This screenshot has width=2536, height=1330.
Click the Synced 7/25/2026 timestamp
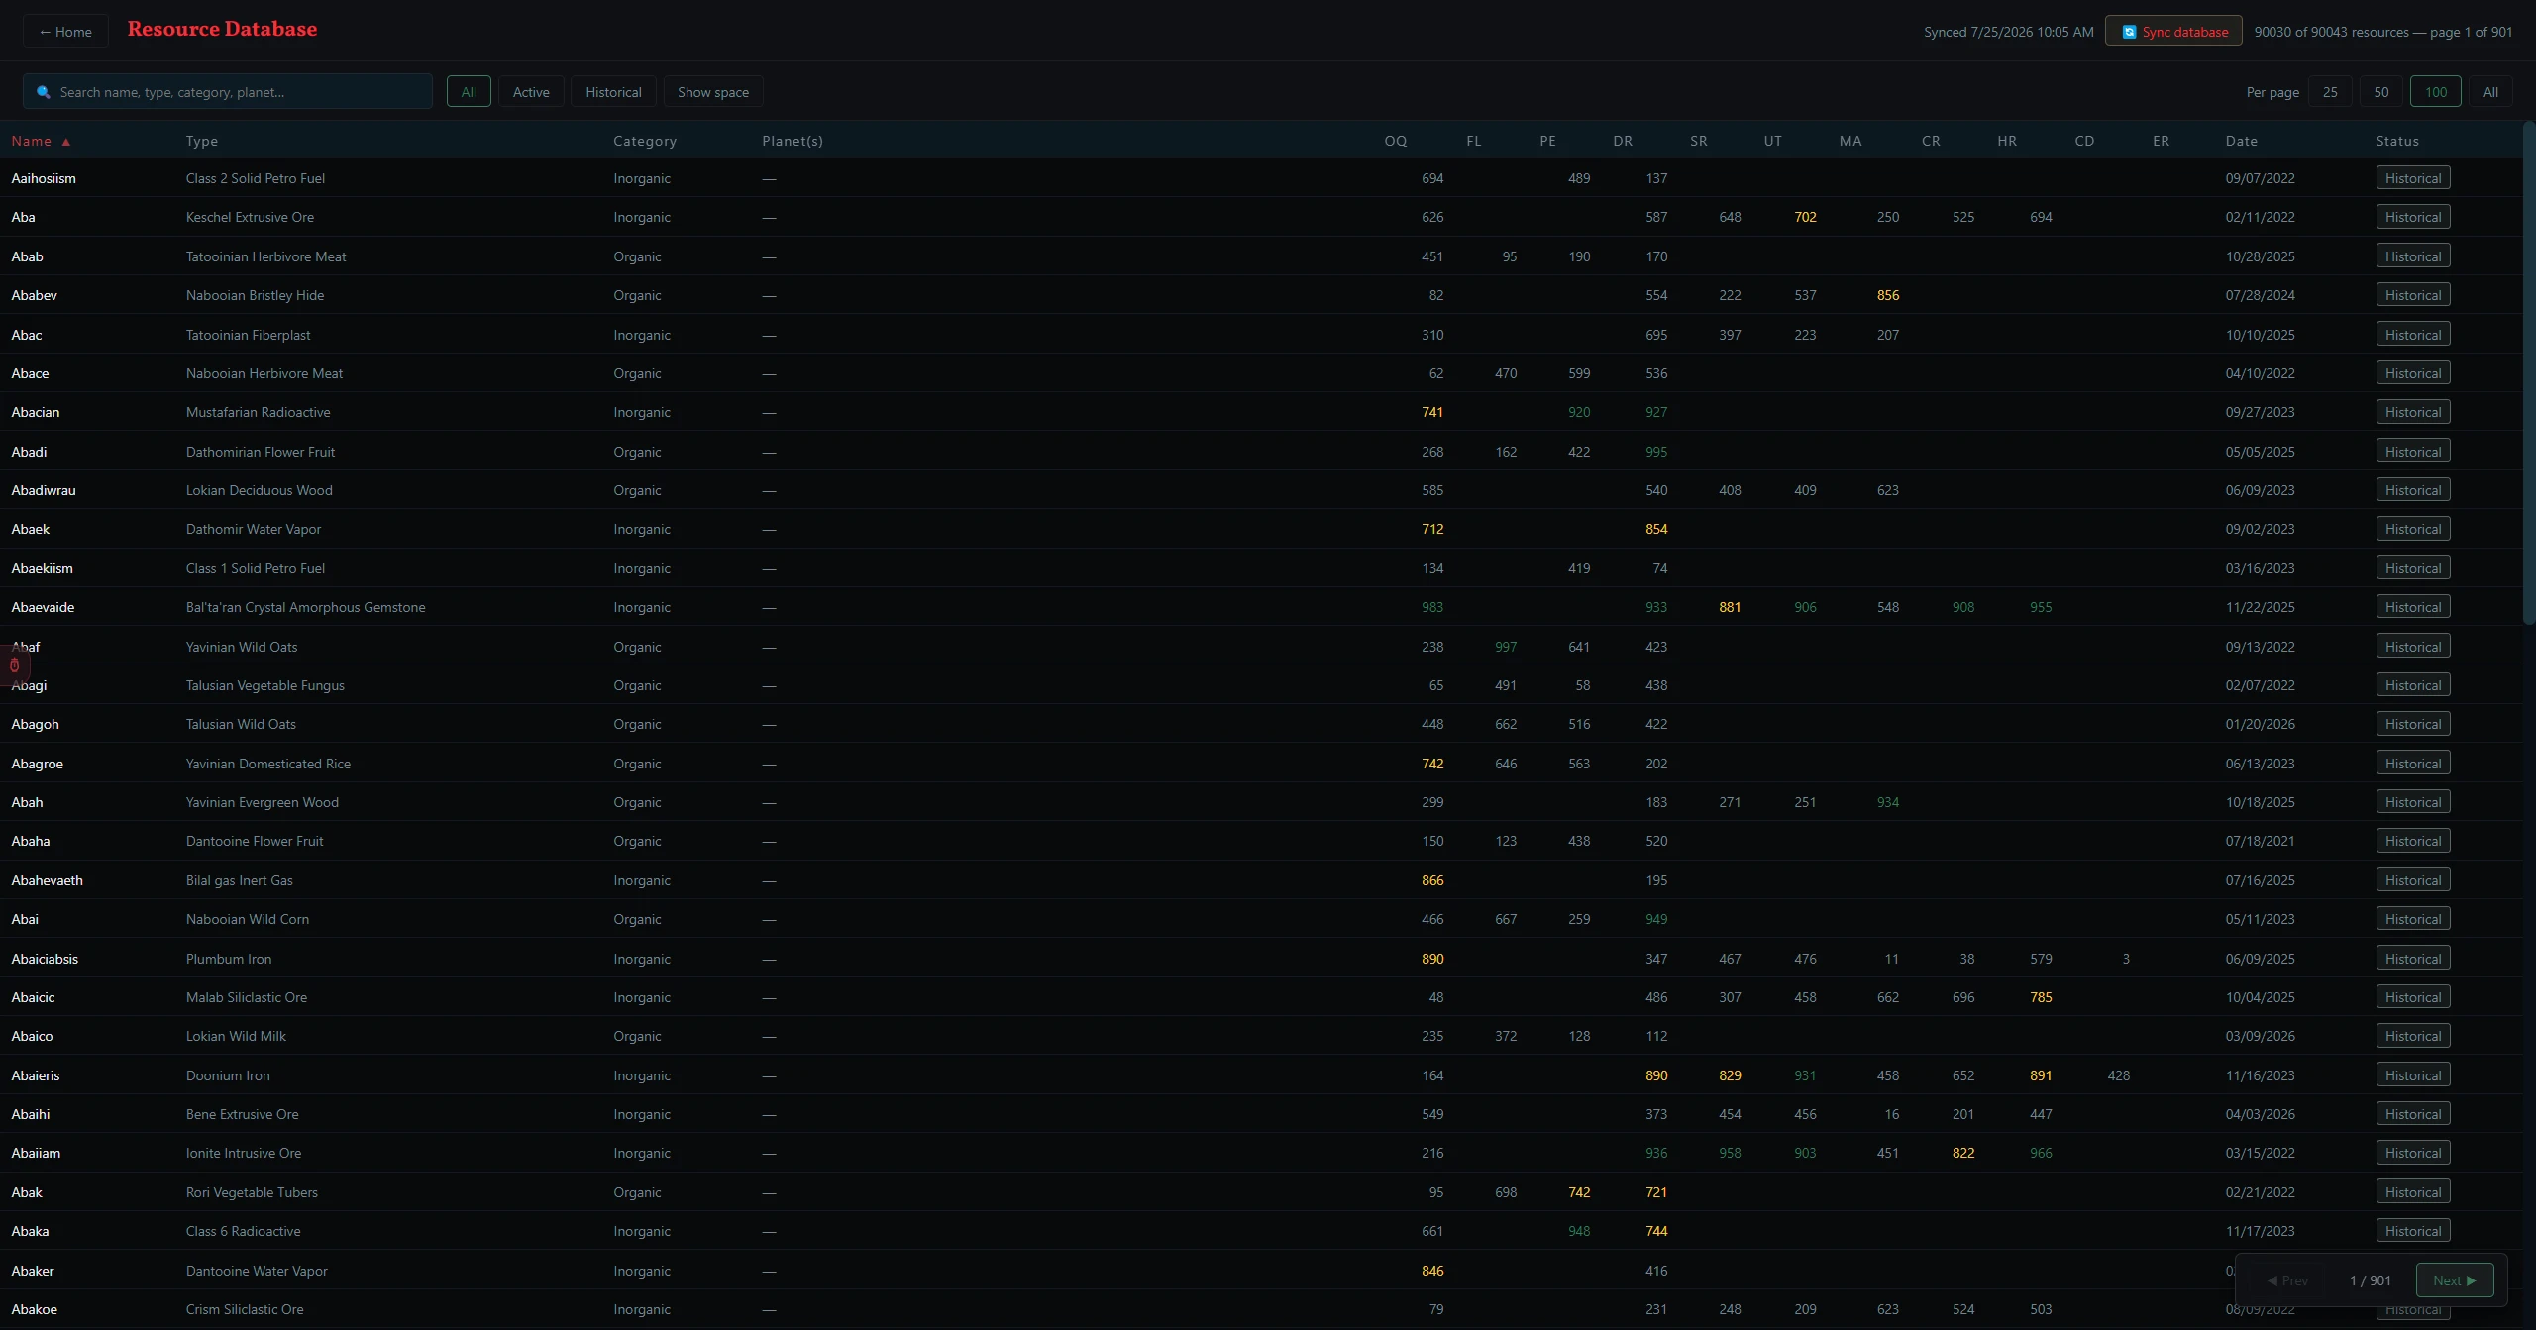[x=2008, y=32]
